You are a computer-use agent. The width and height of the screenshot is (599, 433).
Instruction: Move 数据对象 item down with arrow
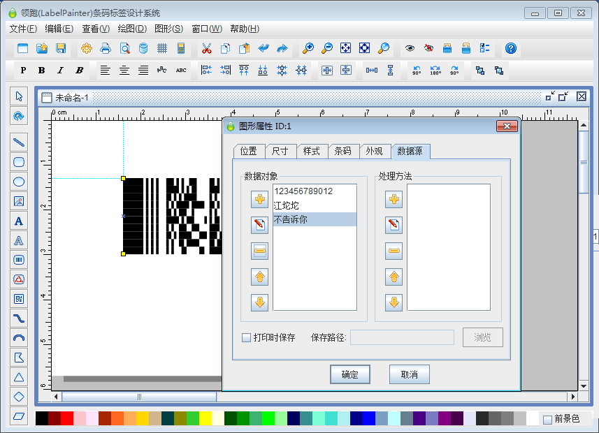coord(260,303)
